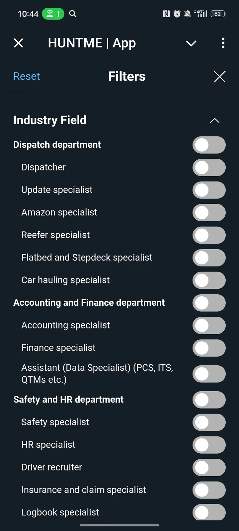Open the search icon in the status bar
The width and height of the screenshot is (239, 531).
[72, 14]
